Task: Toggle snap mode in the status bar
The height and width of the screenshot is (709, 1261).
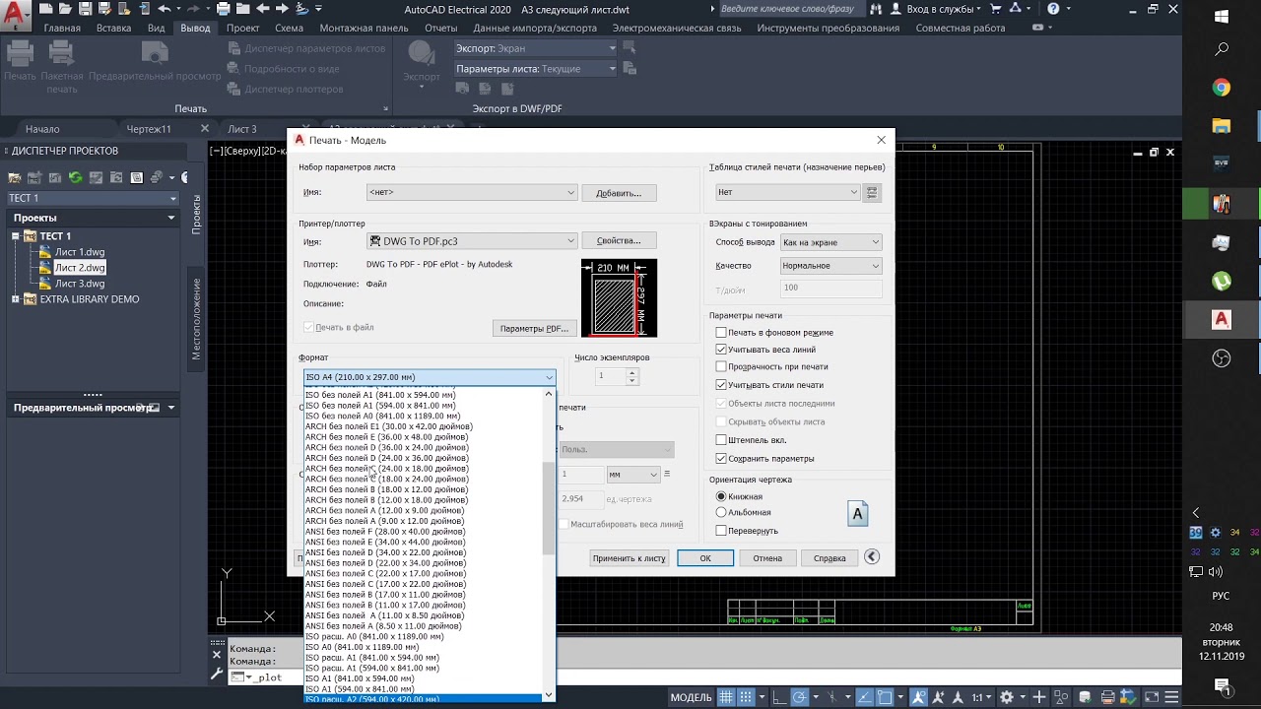Action: point(746,697)
